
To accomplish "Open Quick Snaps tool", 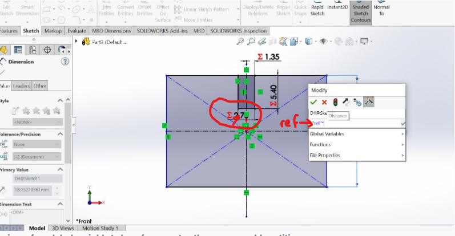I will pos(300,10).
